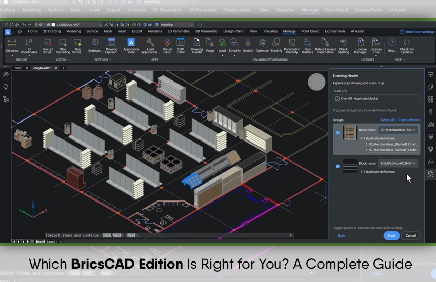Screen dimensions: 436x282
Task: Switch to the Start document tab
Action: click(x=18, y=68)
